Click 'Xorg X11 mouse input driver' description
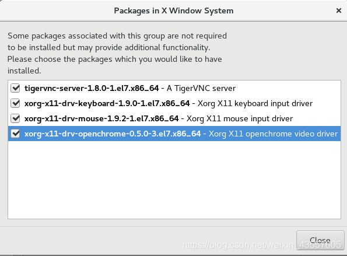Viewport: 347px width, 256px height. [240, 118]
